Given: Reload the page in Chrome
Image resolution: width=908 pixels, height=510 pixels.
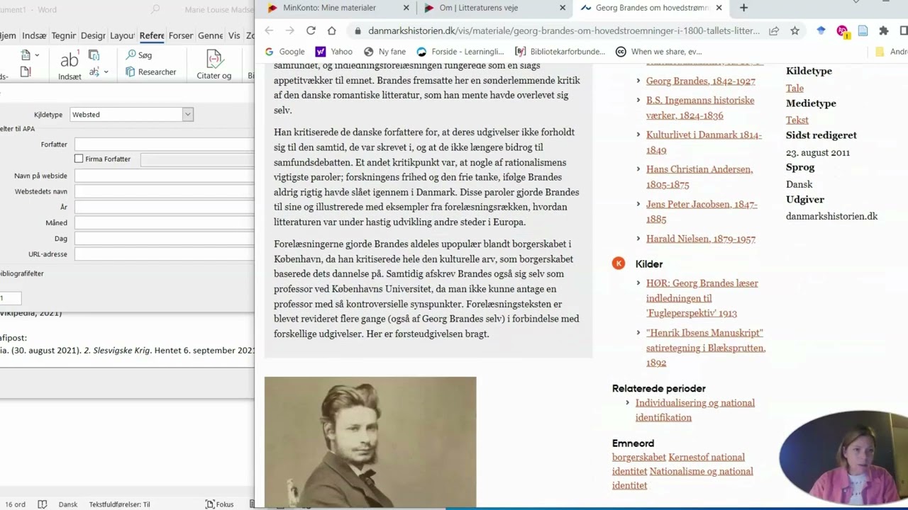Looking at the screenshot, I should pyautogui.click(x=311, y=30).
